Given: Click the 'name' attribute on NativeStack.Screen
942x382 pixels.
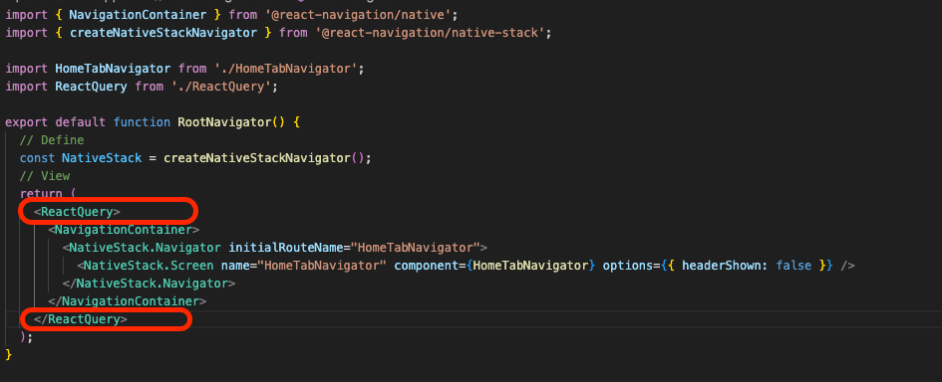Looking at the screenshot, I should click(x=235, y=265).
